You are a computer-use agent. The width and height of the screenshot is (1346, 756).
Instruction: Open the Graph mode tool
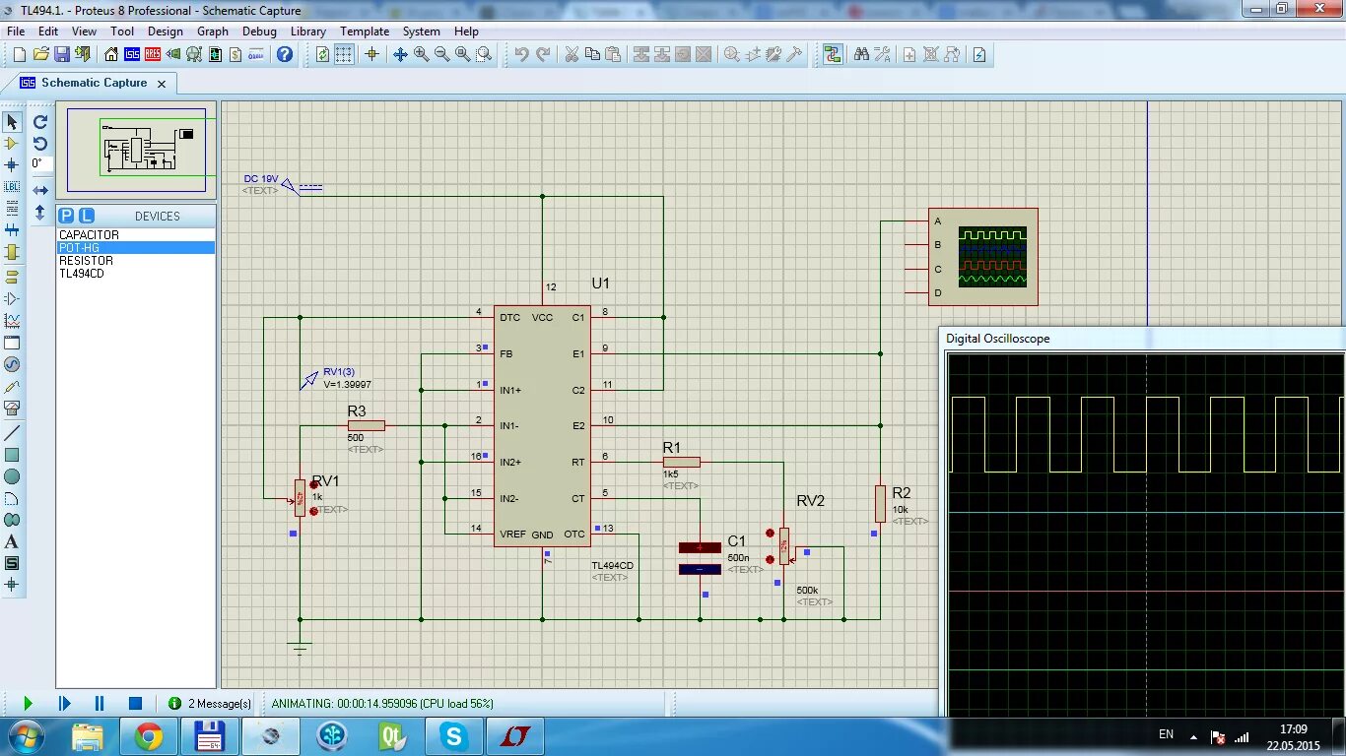click(12, 321)
